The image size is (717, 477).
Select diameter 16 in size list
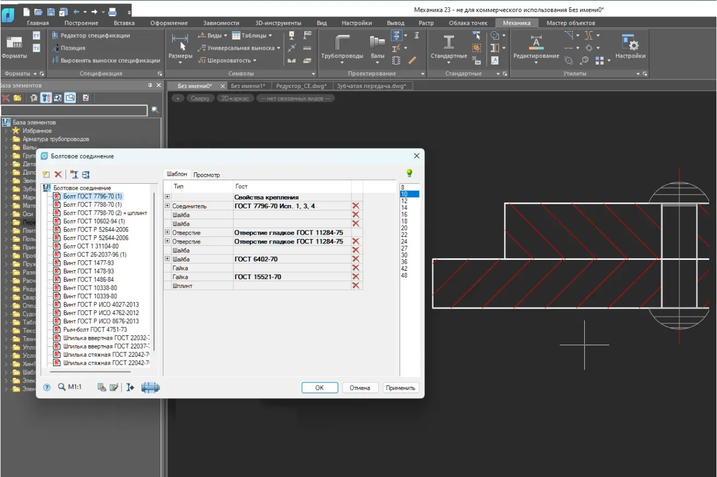pyautogui.click(x=404, y=214)
